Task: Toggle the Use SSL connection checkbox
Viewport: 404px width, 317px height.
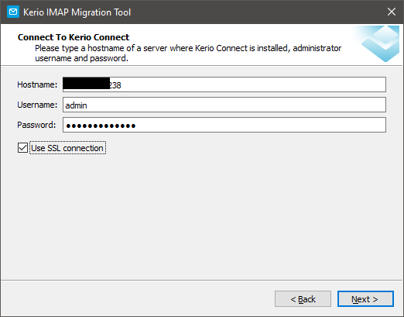Action: point(22,148)
